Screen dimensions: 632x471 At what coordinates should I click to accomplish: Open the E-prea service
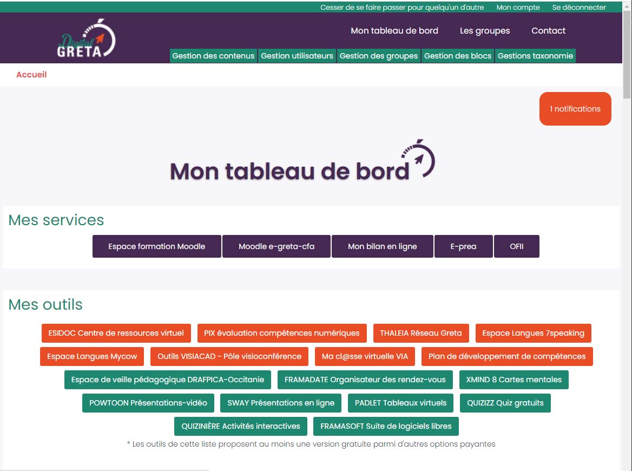464,246
